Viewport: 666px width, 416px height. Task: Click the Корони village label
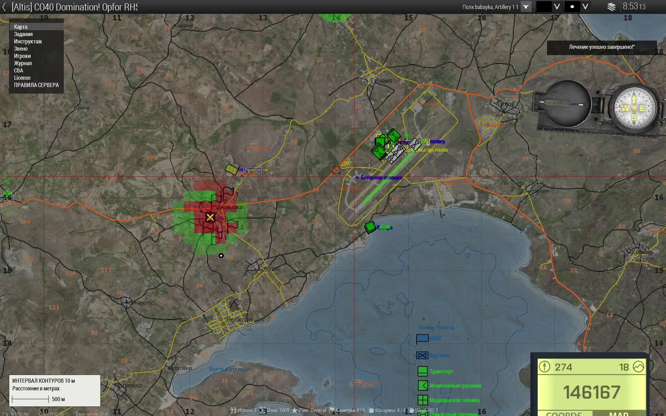[183, 26]
